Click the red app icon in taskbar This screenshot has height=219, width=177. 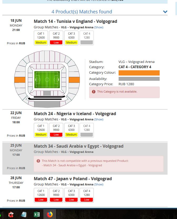tap(11, 214)
